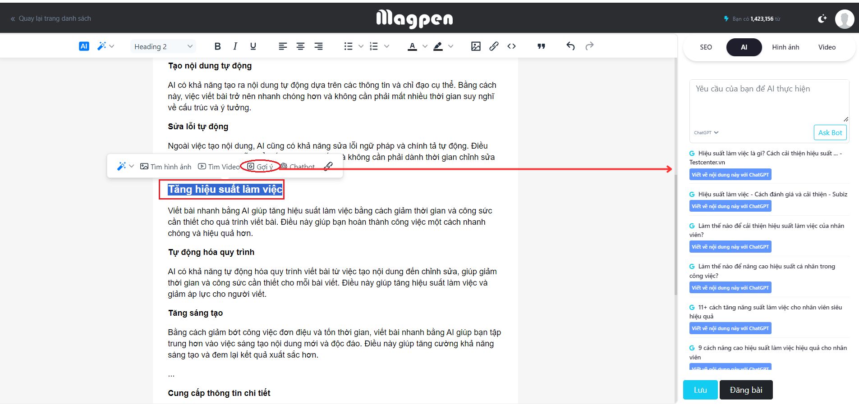Insert a code block
This screenshot has width=859, height=404.
(511, 46)
